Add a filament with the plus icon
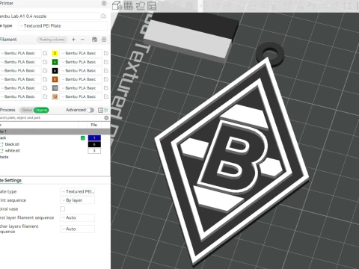 (73, 40)
